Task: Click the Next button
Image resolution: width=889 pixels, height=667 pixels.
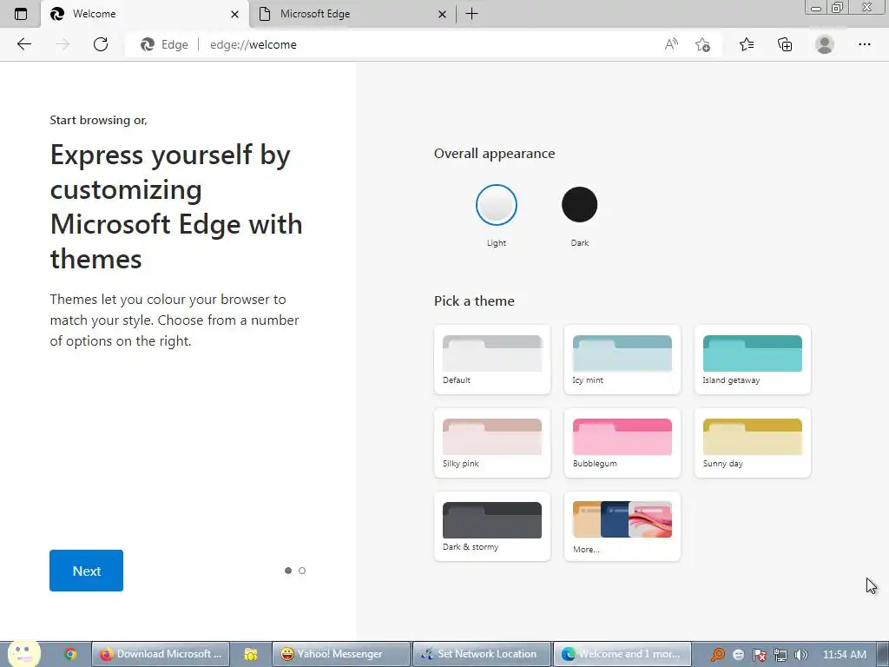Action: (x=86, y=571)
